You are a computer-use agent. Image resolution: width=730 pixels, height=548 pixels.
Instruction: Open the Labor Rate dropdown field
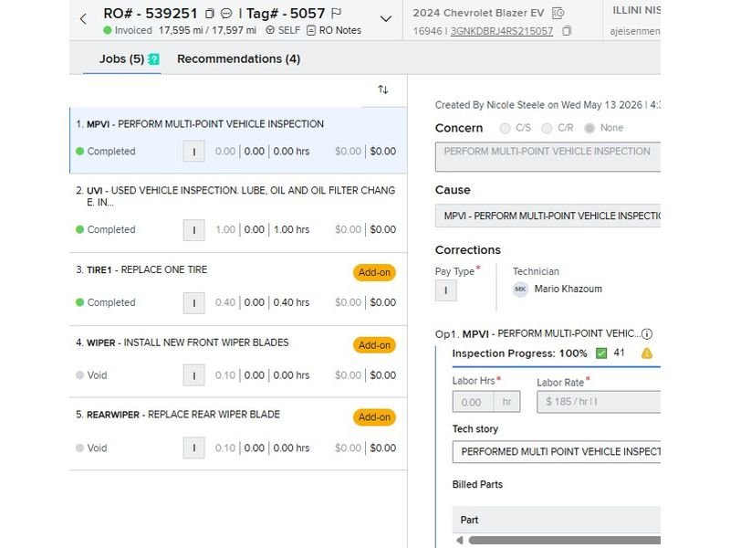[x=599, y=402]
